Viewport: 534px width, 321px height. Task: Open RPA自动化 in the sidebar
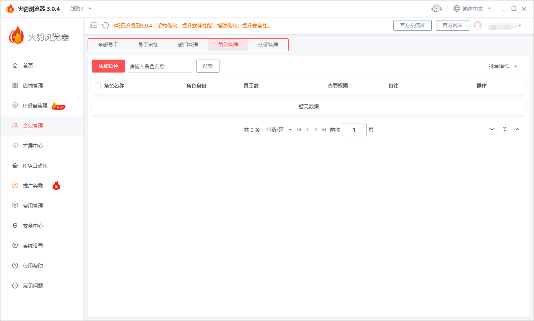coord(35,166)
